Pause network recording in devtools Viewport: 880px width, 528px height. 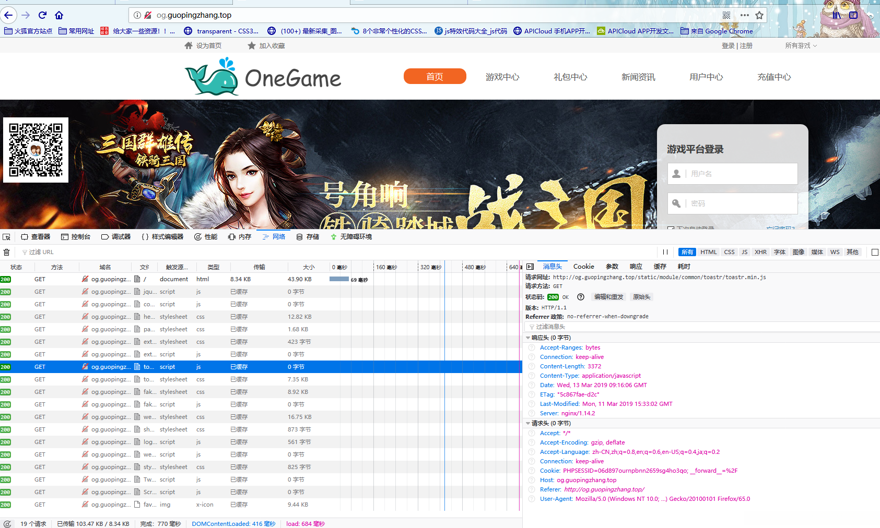point(665,252)
